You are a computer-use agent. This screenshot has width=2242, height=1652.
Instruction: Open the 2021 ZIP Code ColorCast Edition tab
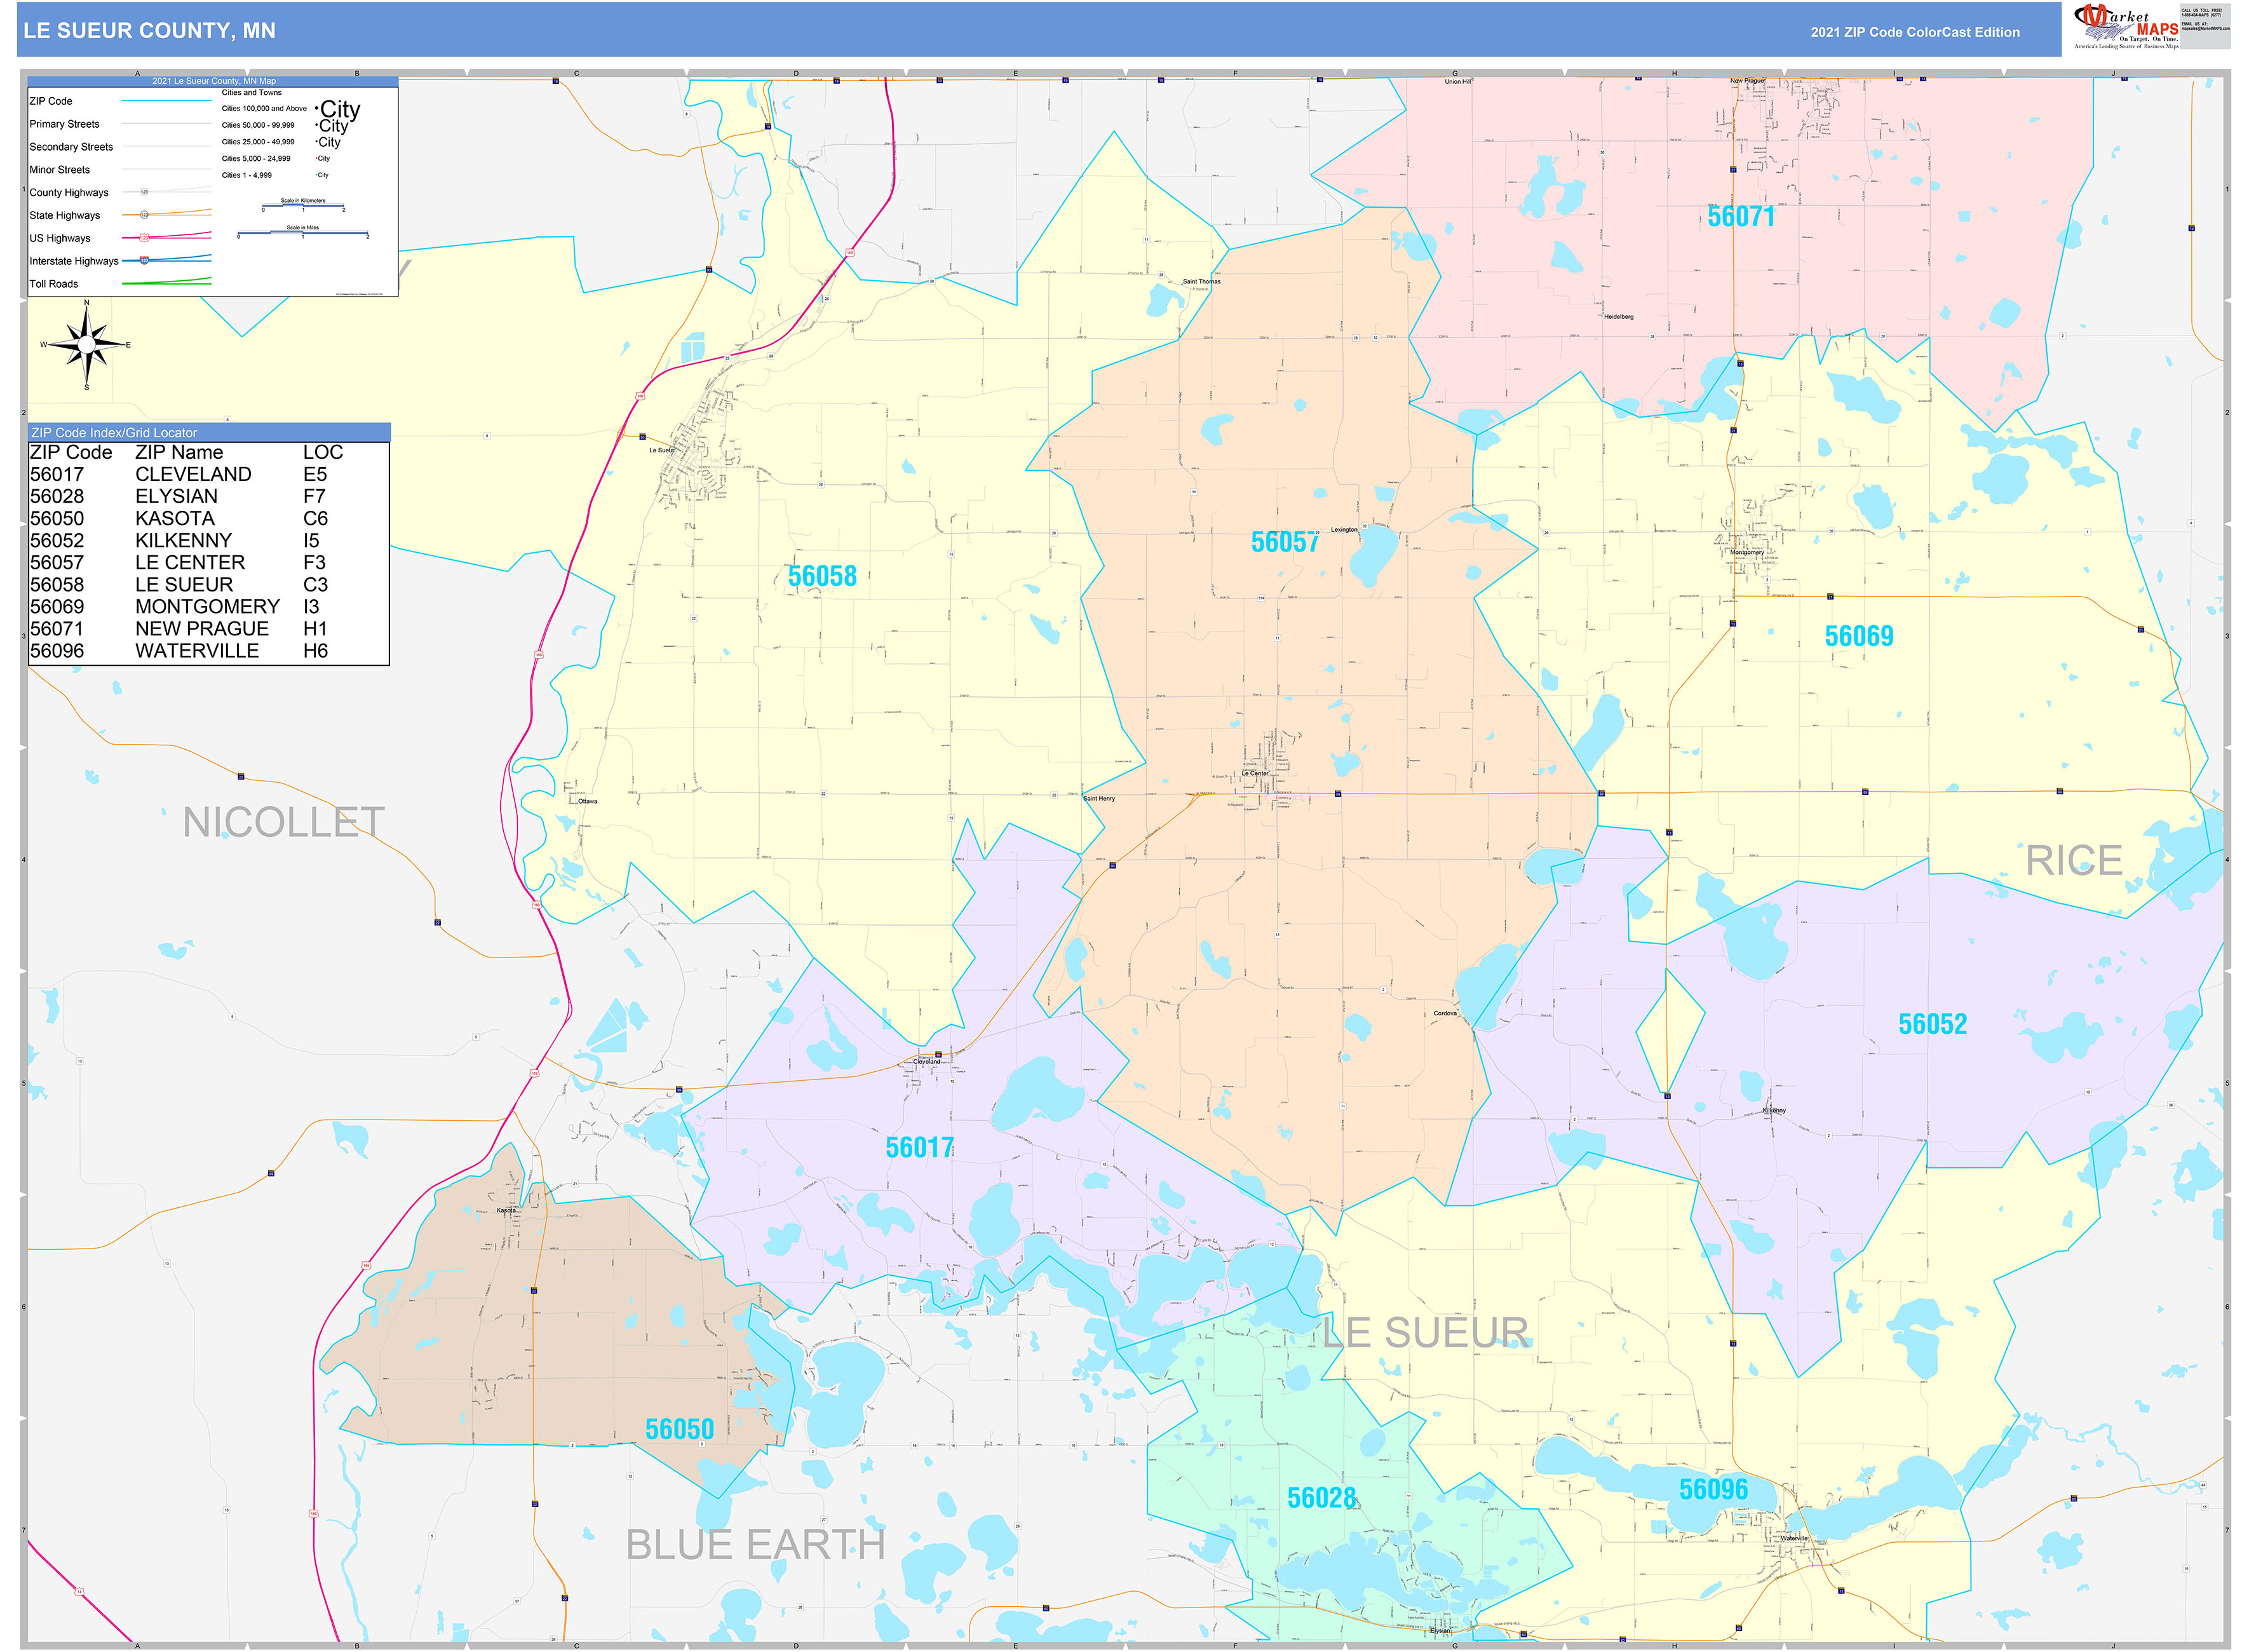tap(1915, 33)
